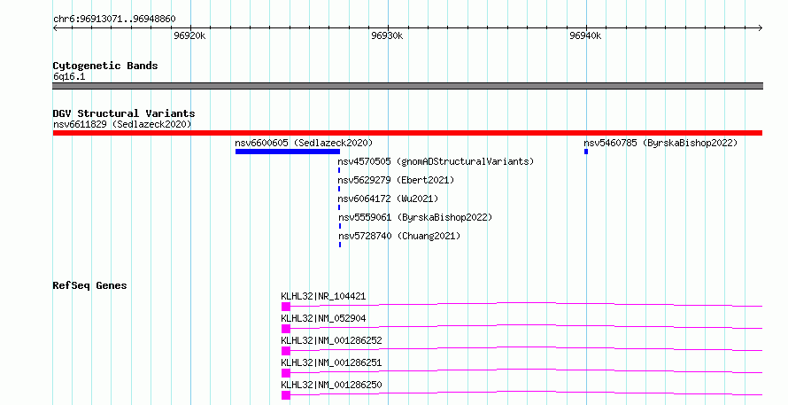Click the ruler's left arrowhead
Viewport: 788px width, 405px height.
pos(55,28)
